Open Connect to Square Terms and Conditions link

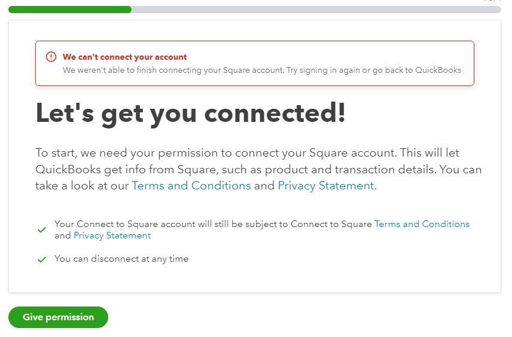[422, 224]
